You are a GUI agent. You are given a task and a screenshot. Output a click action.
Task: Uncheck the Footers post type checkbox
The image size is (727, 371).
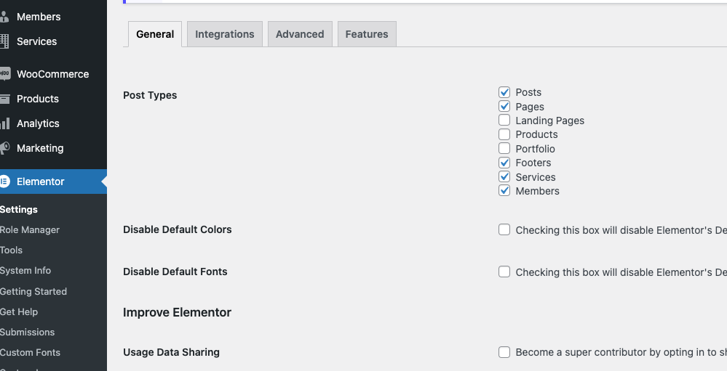504,163
